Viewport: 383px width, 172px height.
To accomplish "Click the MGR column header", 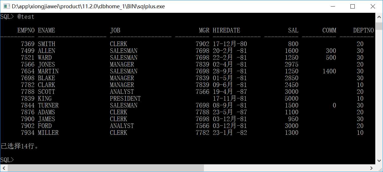I will click(x=204, y=30).
